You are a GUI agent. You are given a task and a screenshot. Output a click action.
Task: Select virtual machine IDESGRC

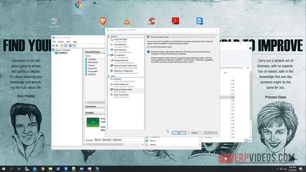tap(92, 75)
